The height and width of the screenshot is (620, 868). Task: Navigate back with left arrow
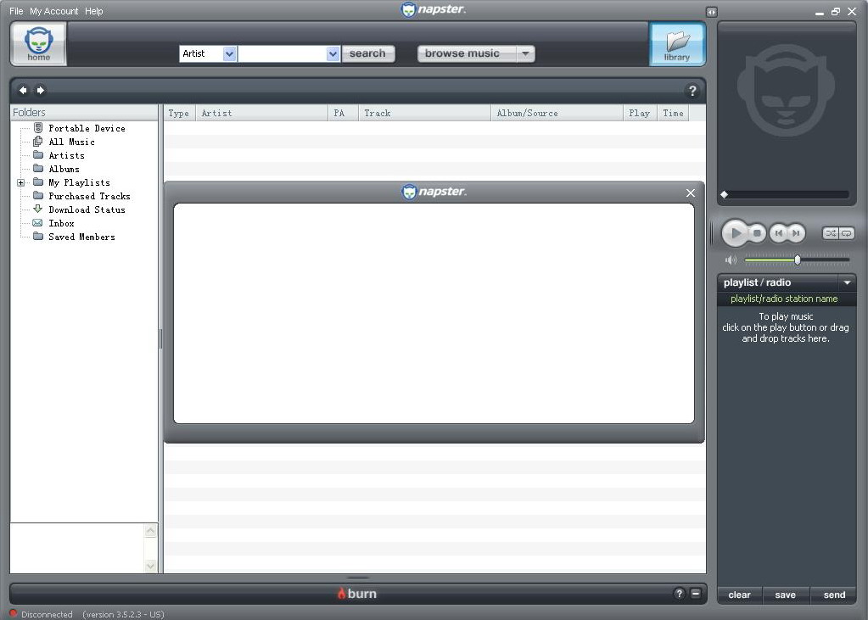pos(23,90)
